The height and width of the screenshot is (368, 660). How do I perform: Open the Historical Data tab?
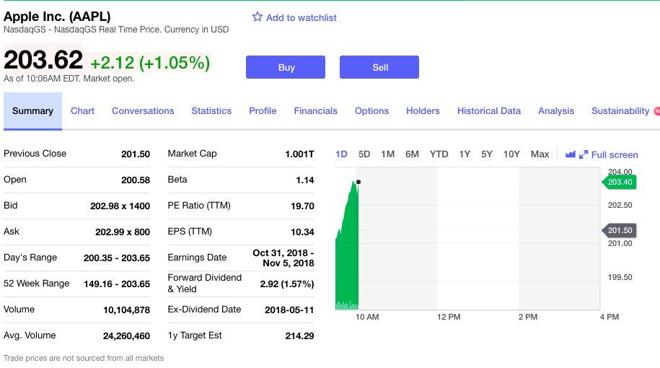[488, 110]
